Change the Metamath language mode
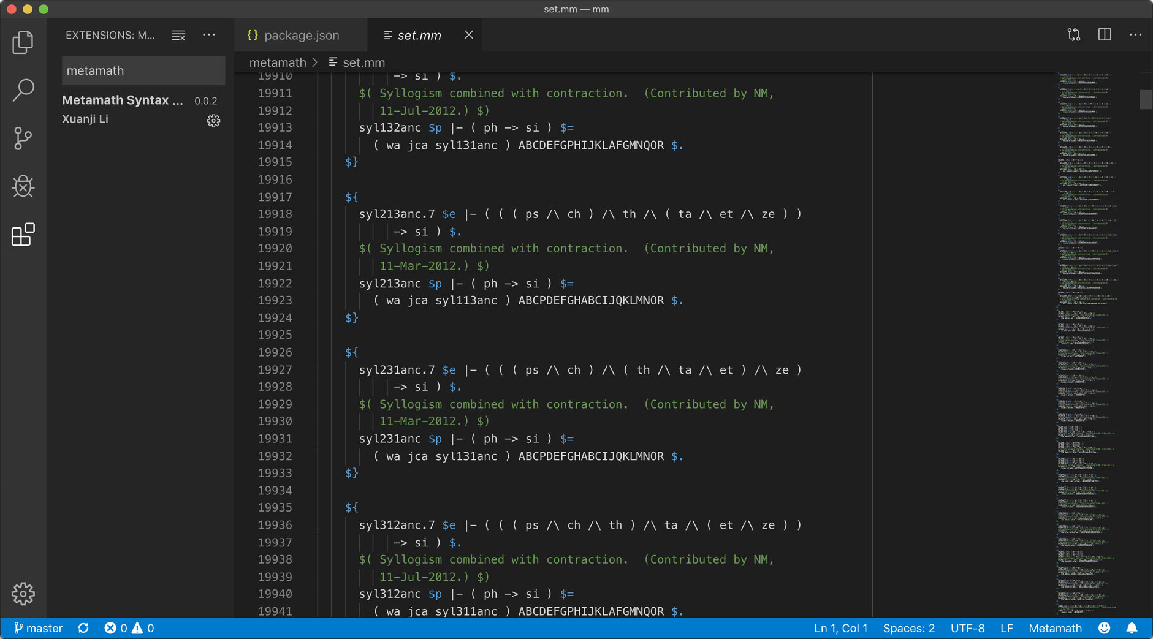The width and height of the screenshot is (1153, 639). click(1055, 629)
